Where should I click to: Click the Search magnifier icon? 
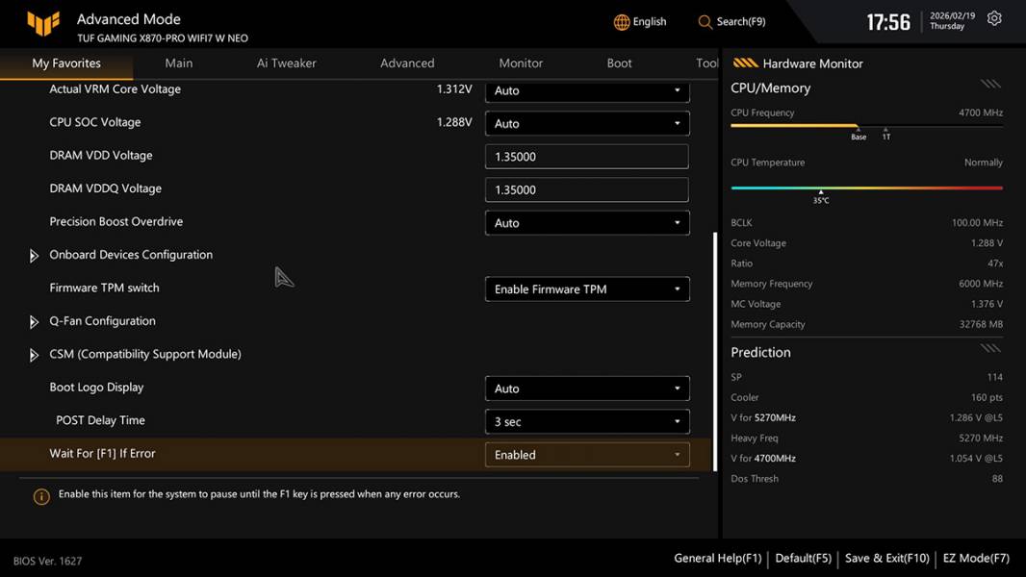coord(705,22)
